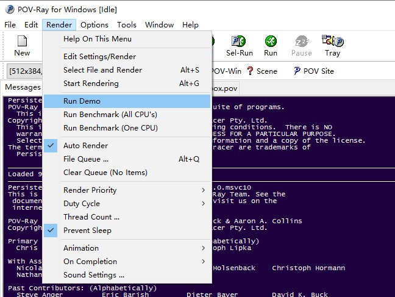Open the Scene help shortcut
Image resolution: width=395 pixels, height=297 pixels.
click(x=262, y=71)
